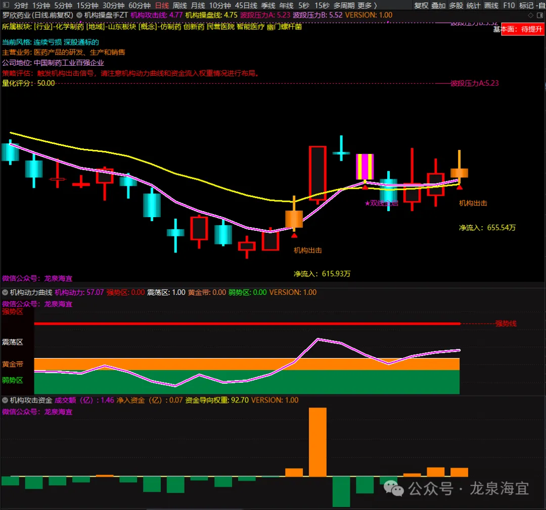Click the tallest orange bar in 机构攻击资金
Image resolution: width=546 pixels, height=510 pixels.
pyautogui.click(x=317, y=442)
